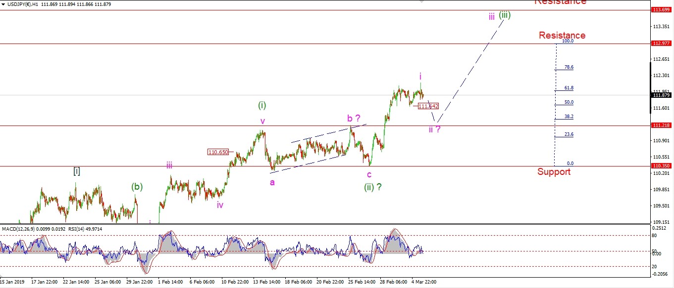Click the 113.699 price level tag
This screenshot has width=674, height=288.
pyautogui.click(x=662, y=10)
